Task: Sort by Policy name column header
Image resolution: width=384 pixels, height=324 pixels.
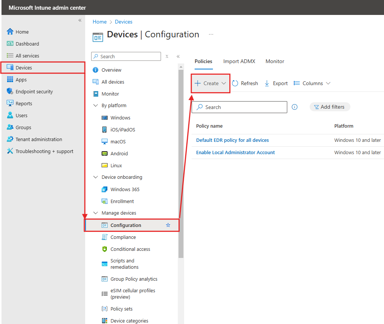Action: click(210, 126)
